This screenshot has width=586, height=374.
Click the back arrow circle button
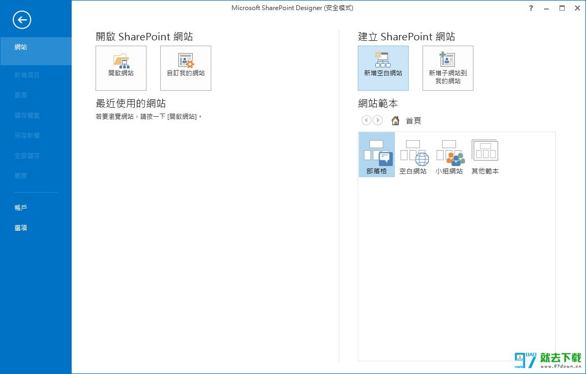(x=22, y=20)
